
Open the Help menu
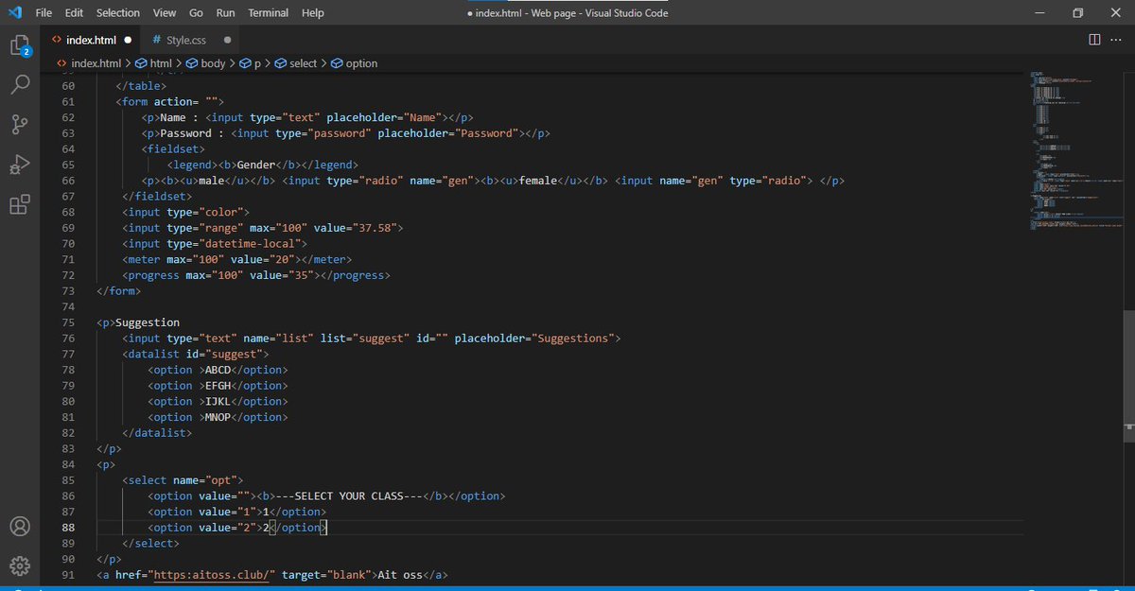tap(313, 12)
